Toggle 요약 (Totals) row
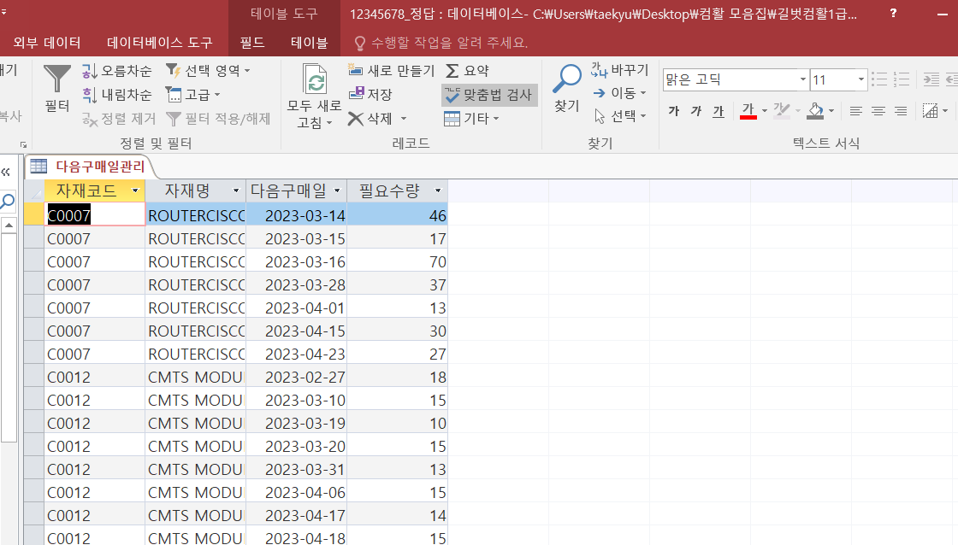 coord(467,71)
